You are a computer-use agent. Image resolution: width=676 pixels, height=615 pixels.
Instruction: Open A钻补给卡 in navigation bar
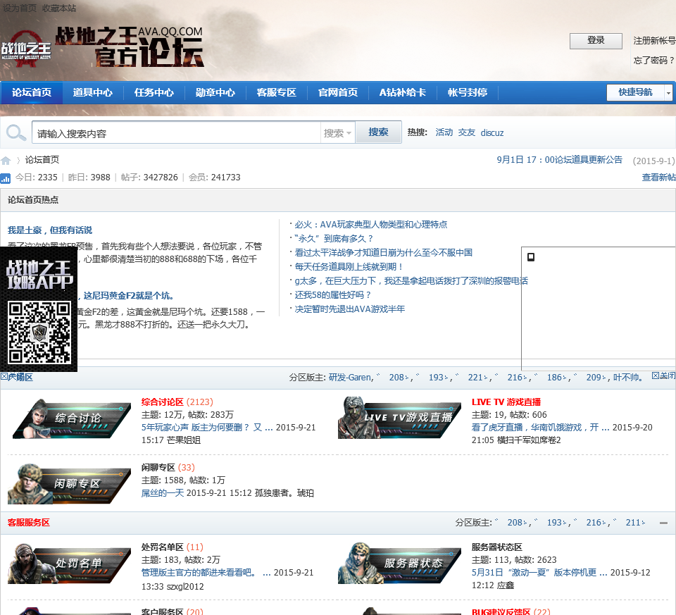403,92
